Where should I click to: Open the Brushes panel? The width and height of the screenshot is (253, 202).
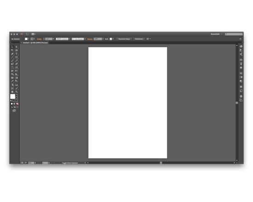pos(241,64)
